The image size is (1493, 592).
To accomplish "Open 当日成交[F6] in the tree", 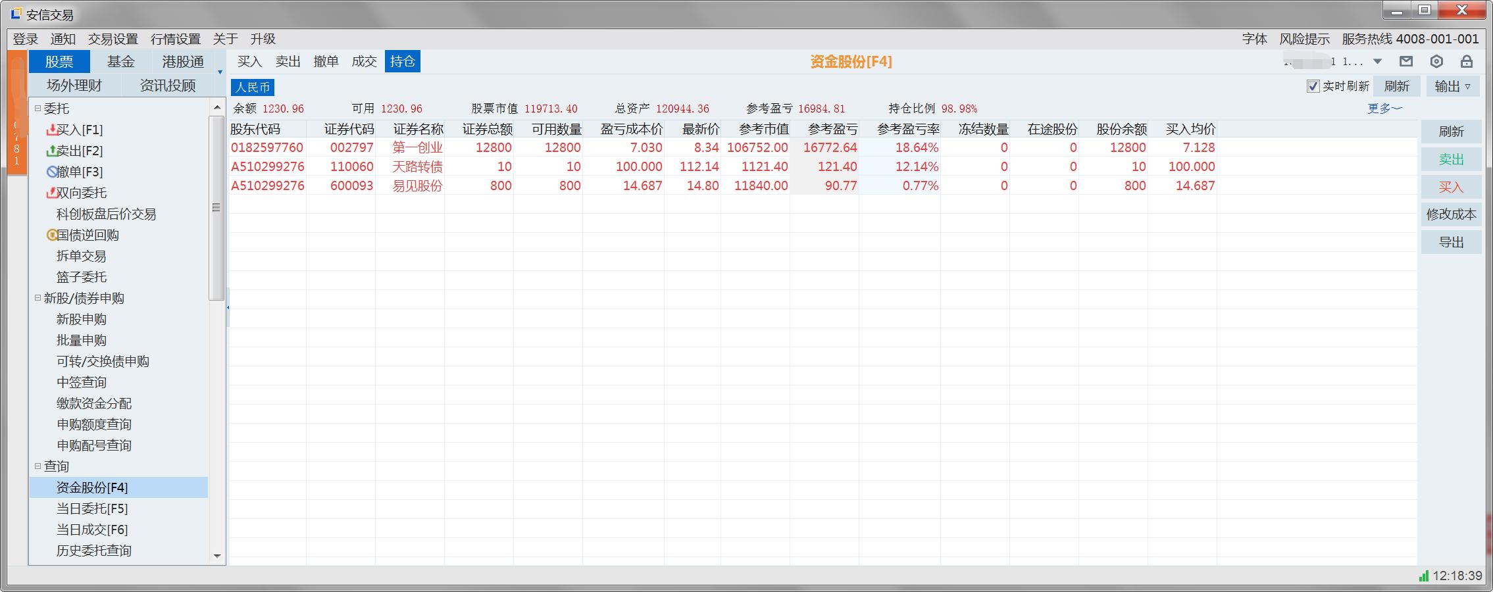I will point(93,530).
